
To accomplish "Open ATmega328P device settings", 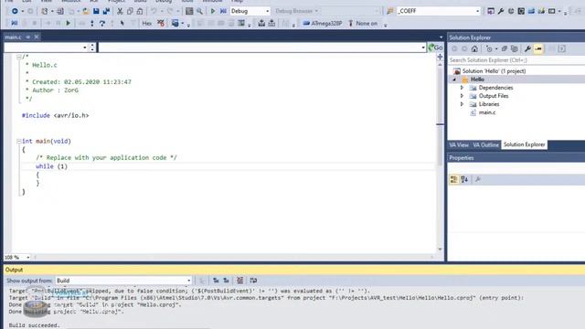I will (x=323, y=23).
